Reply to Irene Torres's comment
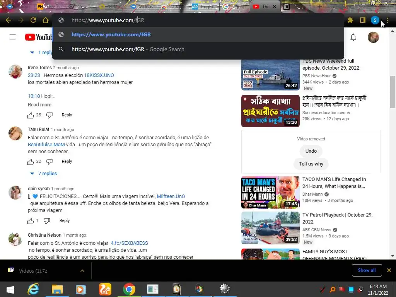Screen dimensions: 396x297 [x=67, y=115]
